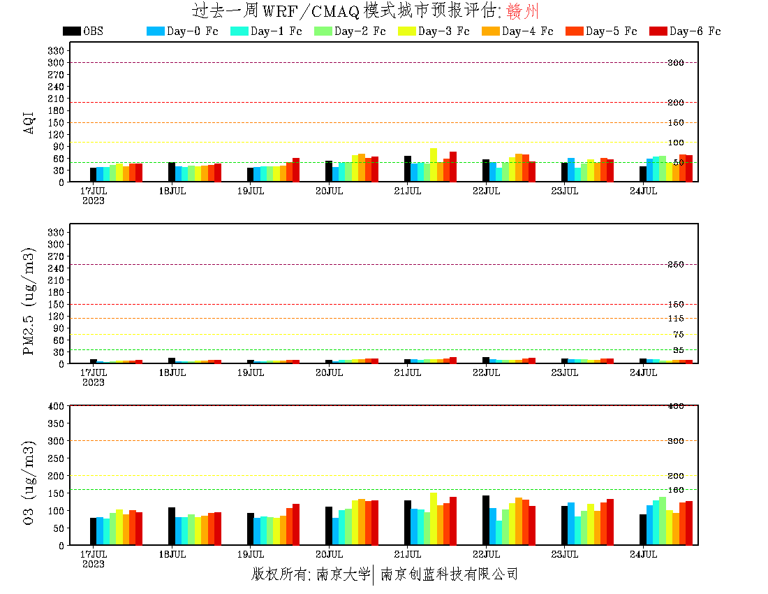Click the 17JUL 2023 label under AQI chart
Image resolution: width=768 pixels, height=594 pixels.
94,196
